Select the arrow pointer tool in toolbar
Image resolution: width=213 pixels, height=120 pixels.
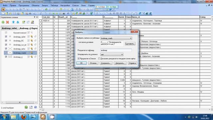(3, 9)
